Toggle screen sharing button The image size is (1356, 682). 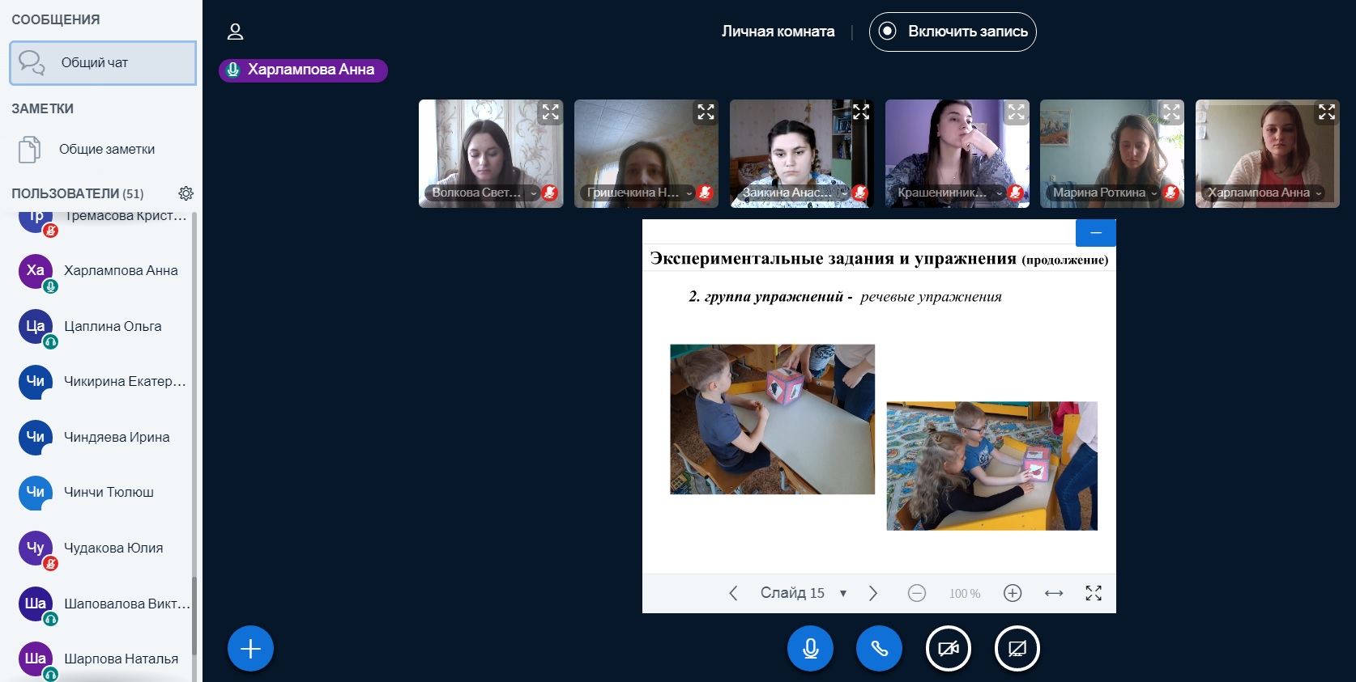(1017, 649)
